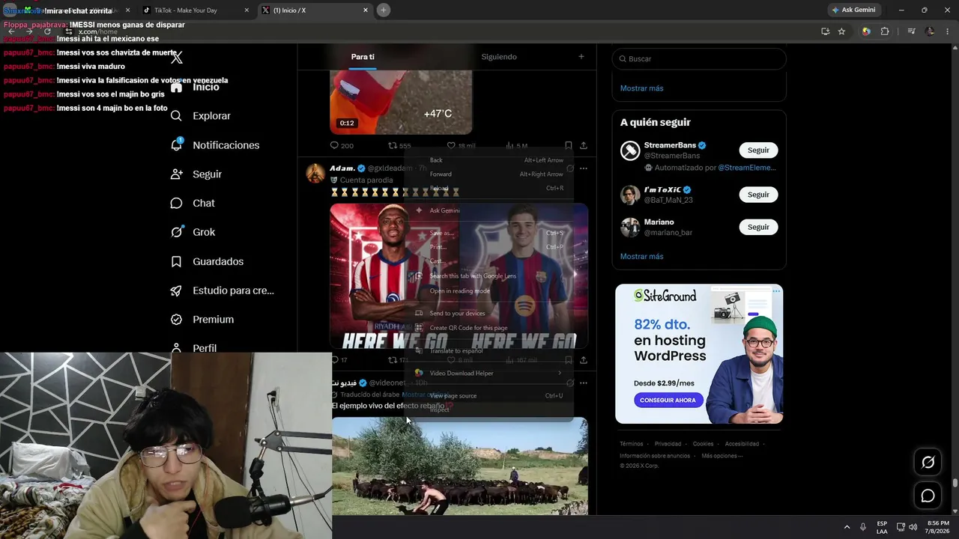Choose Create QR Code for this page

click(x=488, y=328)
